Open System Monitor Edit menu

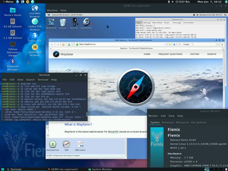[x=163, y=116]
